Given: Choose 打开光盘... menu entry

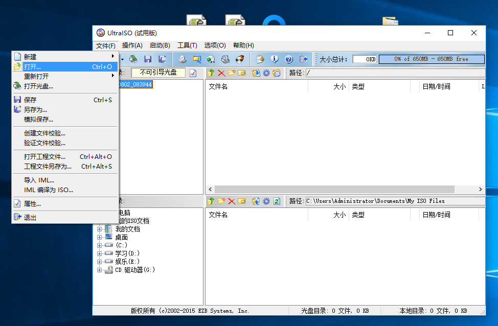Looking at the screenshot, I should 65,86.
